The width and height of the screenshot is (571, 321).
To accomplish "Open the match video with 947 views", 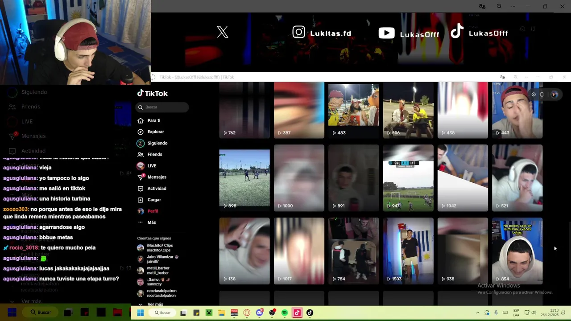I will [408, 178].
